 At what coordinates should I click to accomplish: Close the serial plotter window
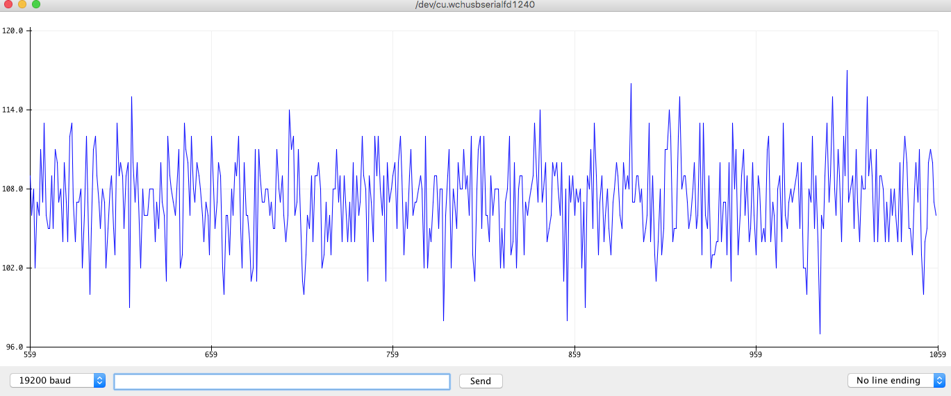pyautogui.click(x=8, y=4)
